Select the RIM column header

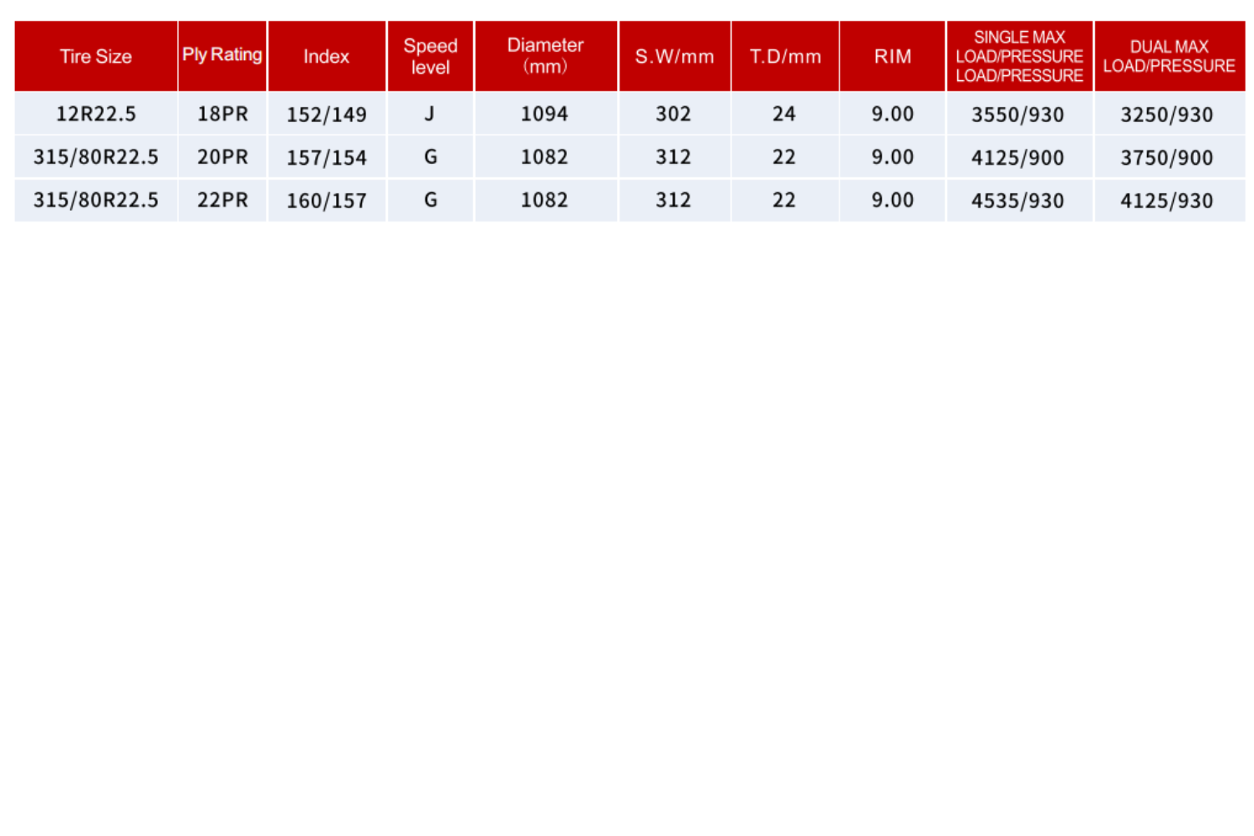click(892, 56)
